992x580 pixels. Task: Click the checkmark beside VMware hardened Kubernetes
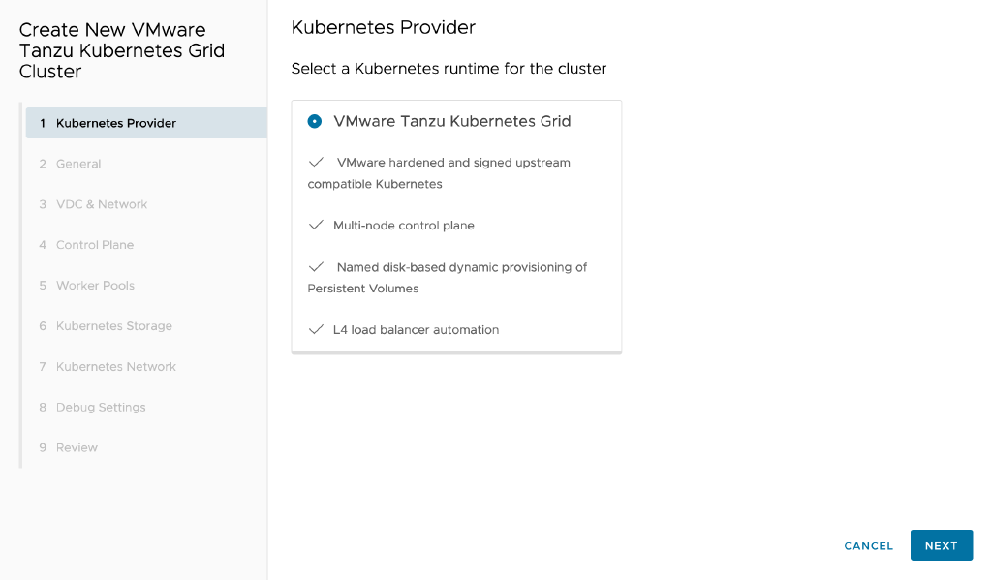pyautogui.click(x=317, y=162)
